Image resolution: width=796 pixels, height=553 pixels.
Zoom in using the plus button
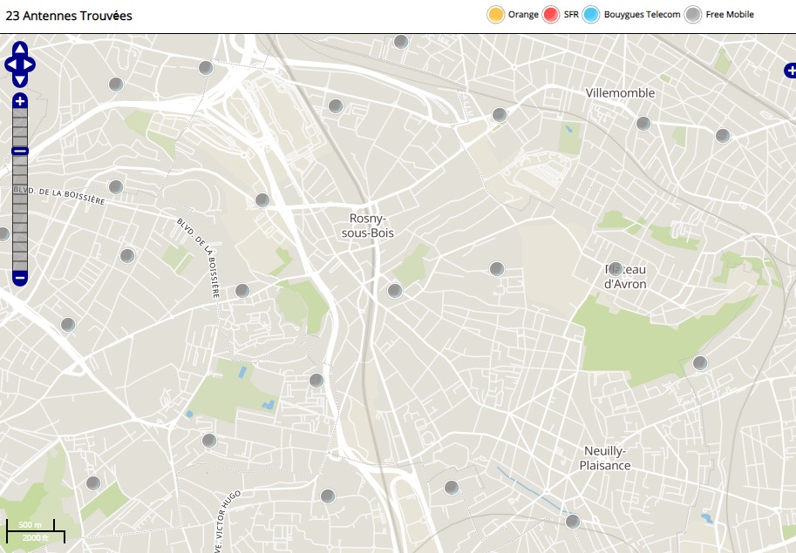pos(20,101)
